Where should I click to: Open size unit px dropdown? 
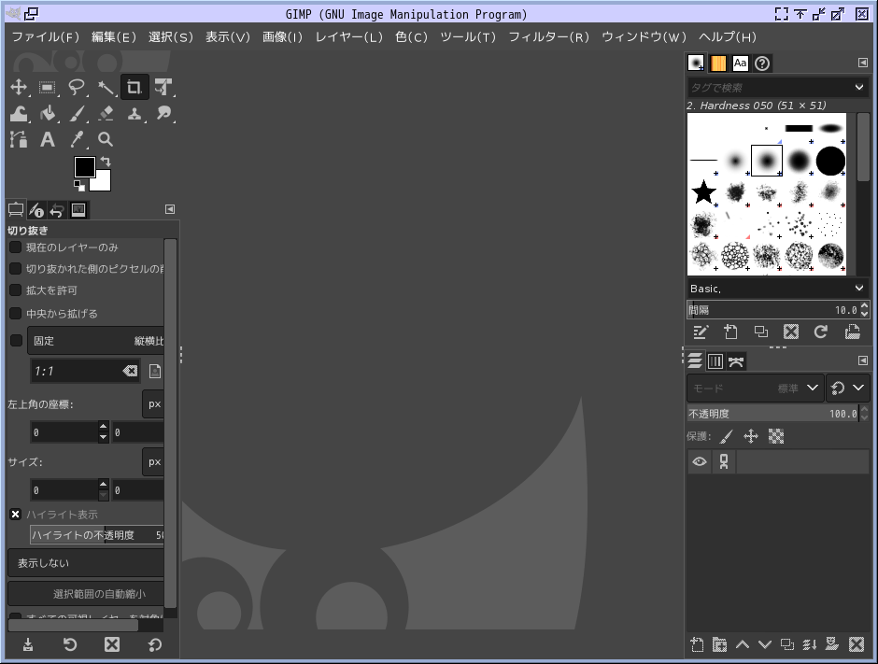[153, 462]
